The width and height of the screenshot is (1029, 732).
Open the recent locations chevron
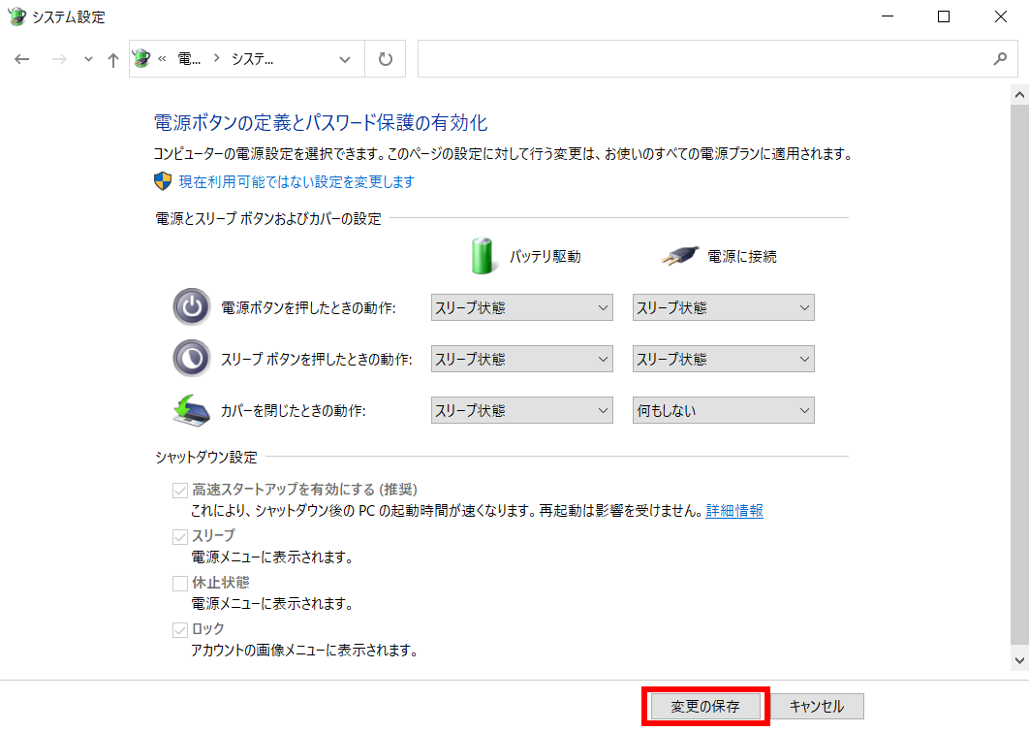[88, 59]
